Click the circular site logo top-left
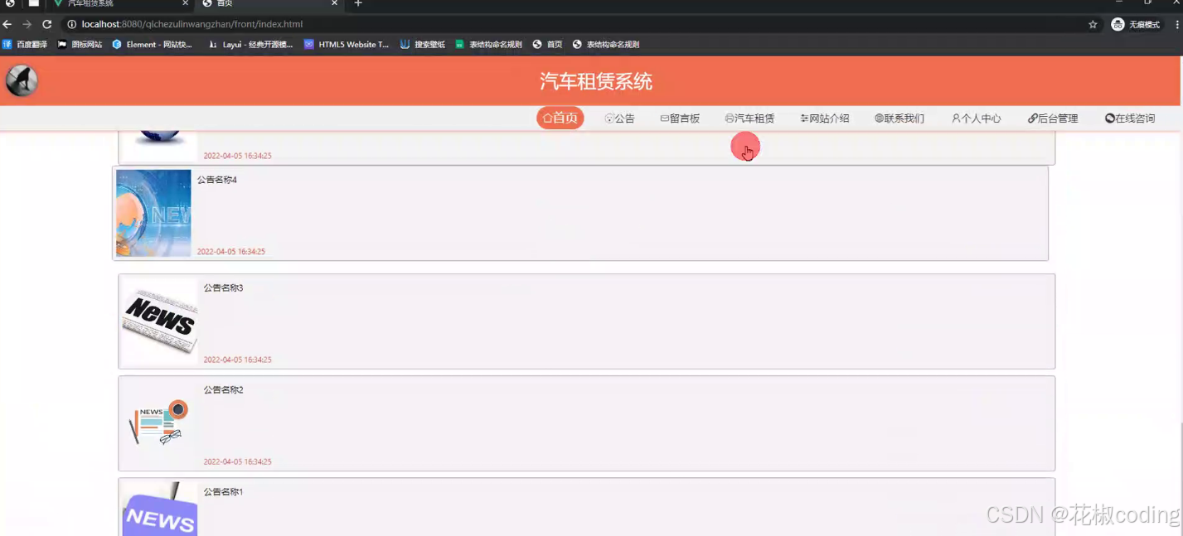The image size is (1183, 536). [x=21, y=80]
